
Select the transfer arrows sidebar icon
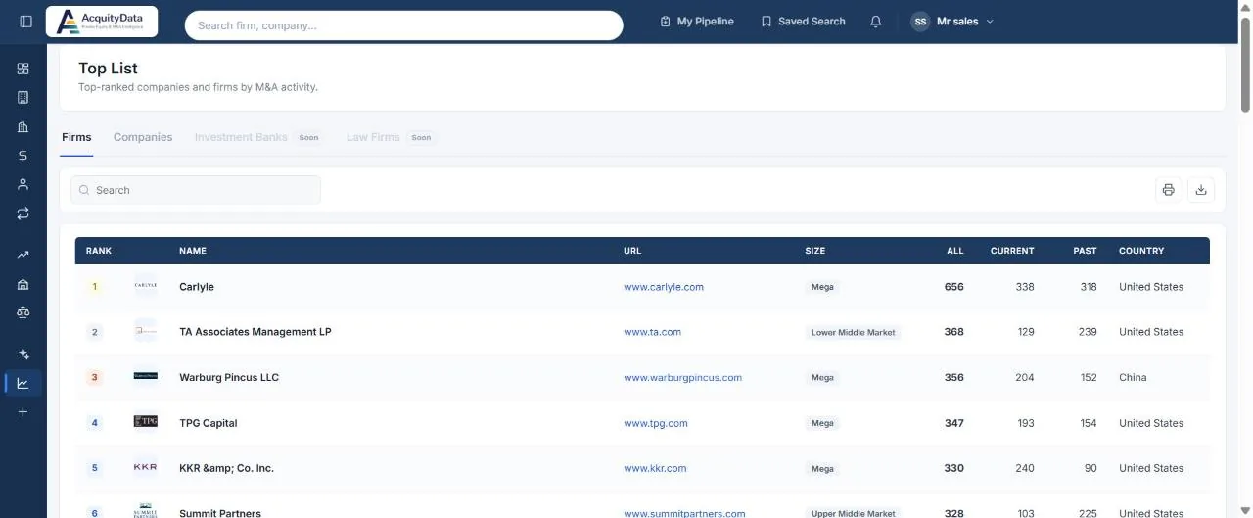coord(23,212)
